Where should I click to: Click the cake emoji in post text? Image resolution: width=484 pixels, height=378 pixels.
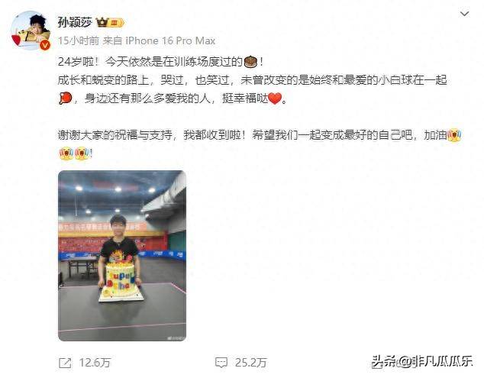point(250,62)
